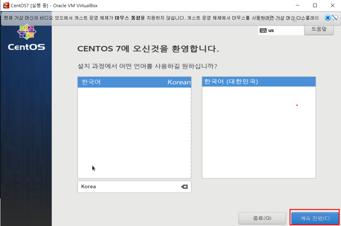The image size is (341, 226).
Task: Select 한국어 Korean in the language list
Action: 134,82
